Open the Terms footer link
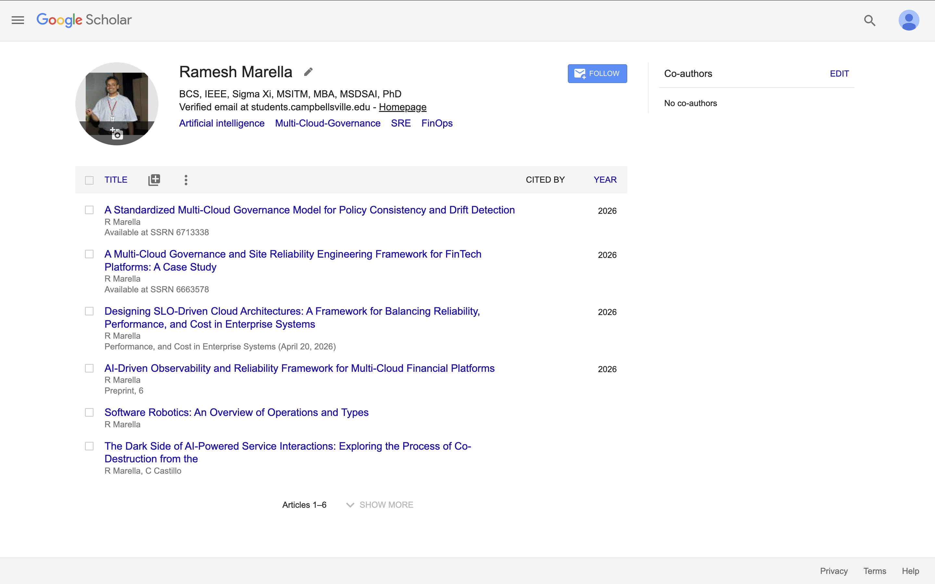 tap(875, 571)
